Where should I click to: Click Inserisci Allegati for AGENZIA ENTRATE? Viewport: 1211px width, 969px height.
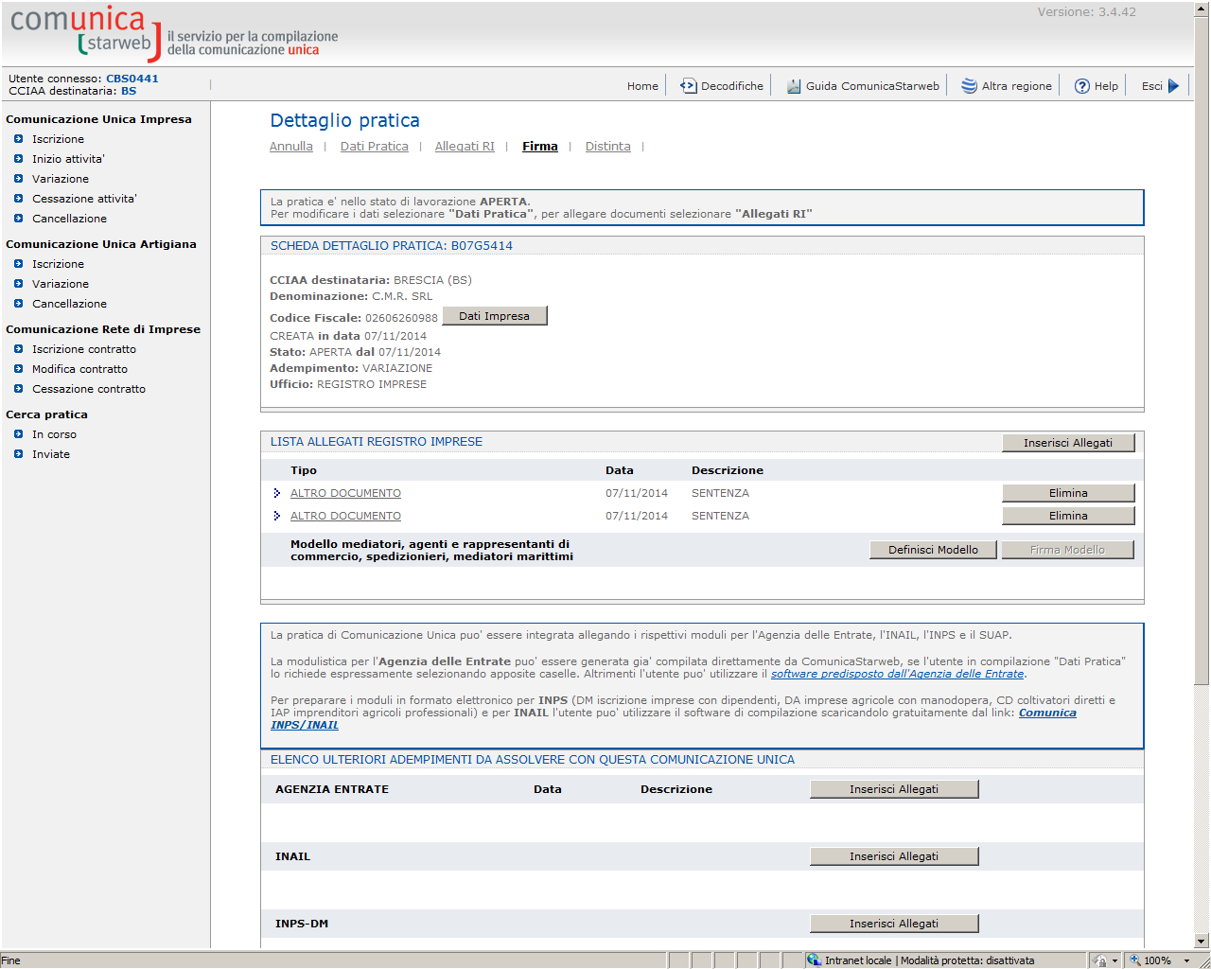[894, 789]
